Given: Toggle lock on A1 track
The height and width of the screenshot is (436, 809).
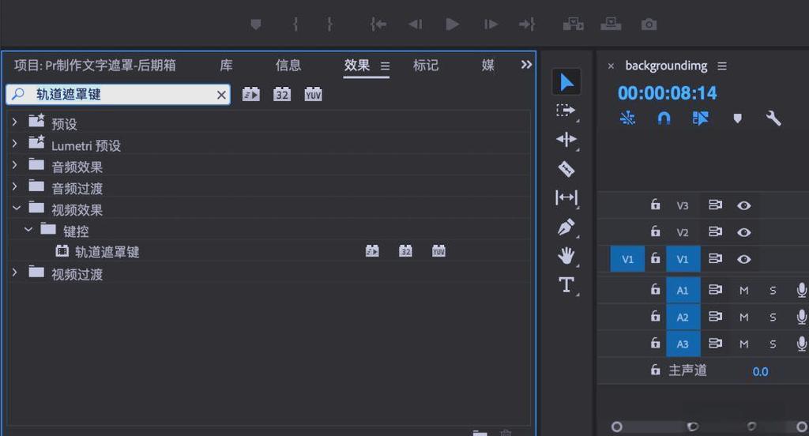Looking at the screenshot, I should tap(655, 289).
